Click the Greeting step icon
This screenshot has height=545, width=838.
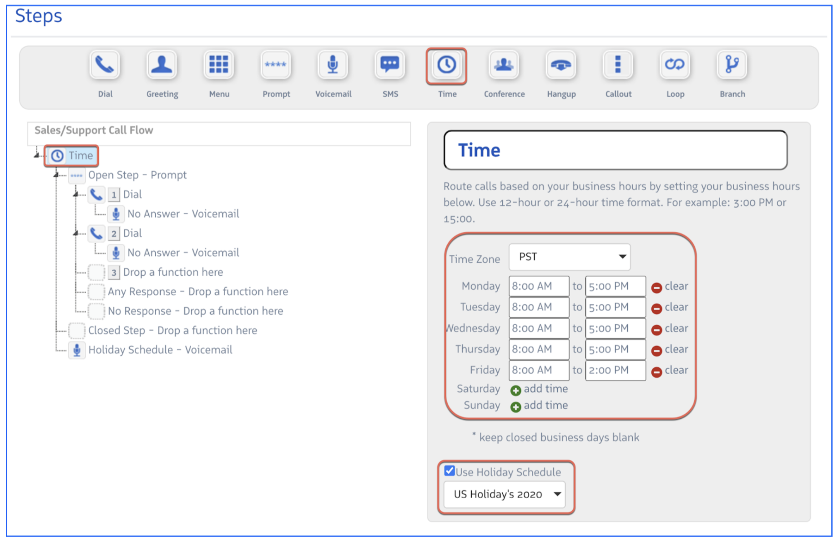coord(162,65)
